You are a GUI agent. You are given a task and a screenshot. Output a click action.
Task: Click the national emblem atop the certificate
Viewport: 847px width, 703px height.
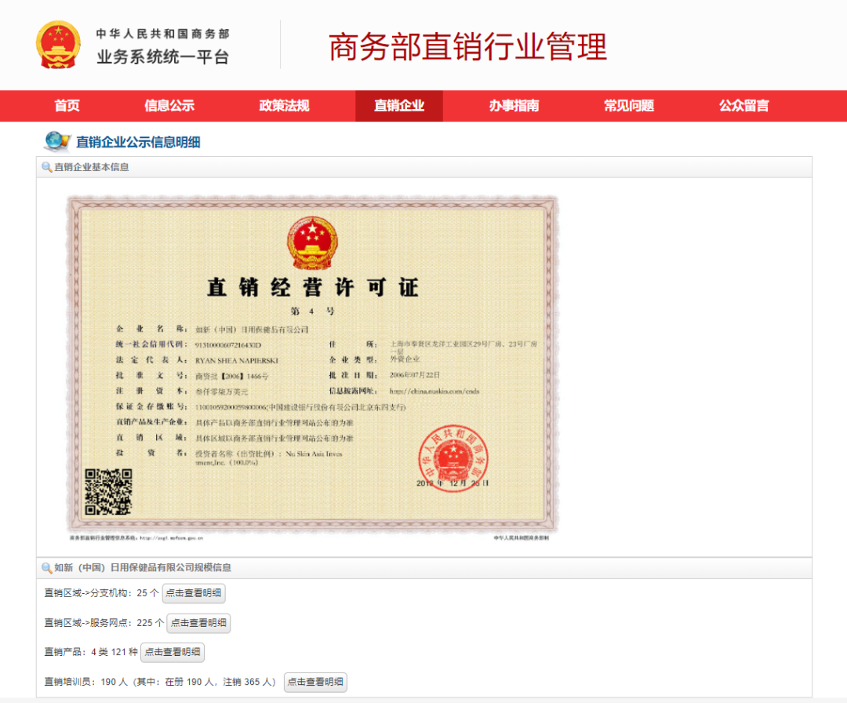[x=312, y=242]
